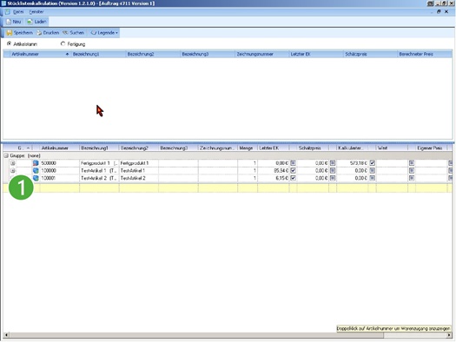Image resolution: width=456 pixels, height=342 pixels.
Task: Collapse the Gruppe (none) group
Action: click(6, 155)
